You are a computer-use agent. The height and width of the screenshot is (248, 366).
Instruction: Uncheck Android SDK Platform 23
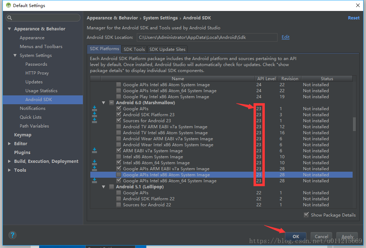click(x=119, y=114)
